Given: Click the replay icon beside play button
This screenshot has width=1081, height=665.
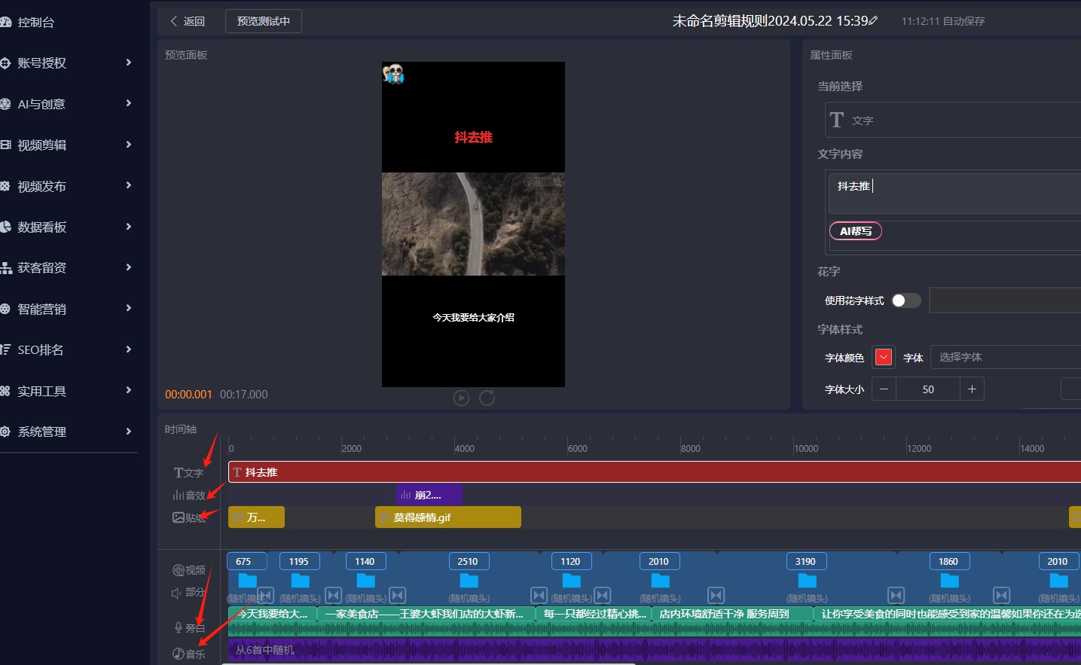Looking at the screenshot, I should pyautogui.click(x=487, y=398).
